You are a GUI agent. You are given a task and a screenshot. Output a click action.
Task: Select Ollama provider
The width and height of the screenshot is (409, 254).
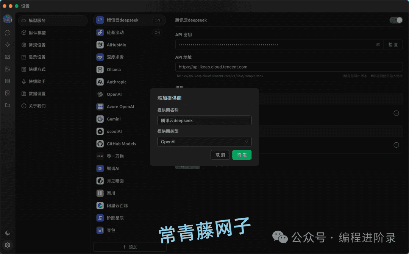coord(129,70)
